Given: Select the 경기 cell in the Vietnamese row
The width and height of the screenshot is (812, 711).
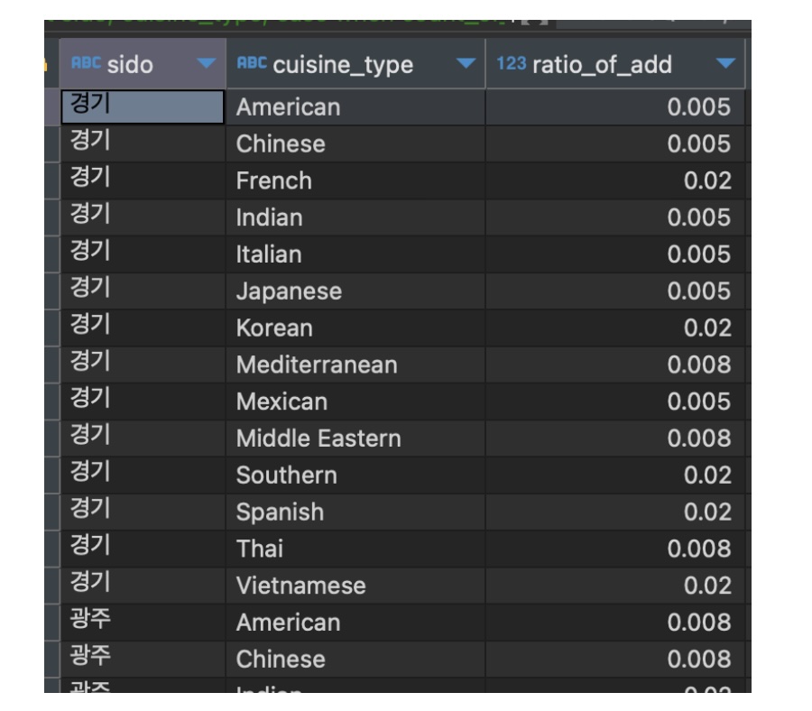Looking at the screenshot, I should pyautogui.click(x=143, y=586).
